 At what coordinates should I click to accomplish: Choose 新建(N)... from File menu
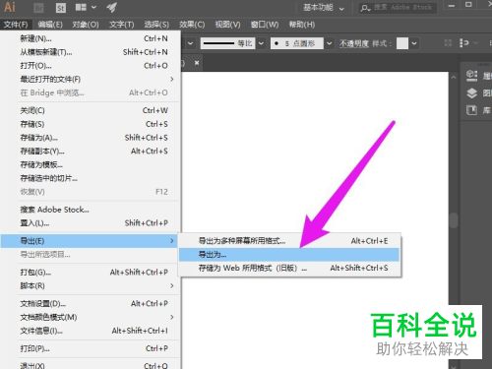coord(91,38)
